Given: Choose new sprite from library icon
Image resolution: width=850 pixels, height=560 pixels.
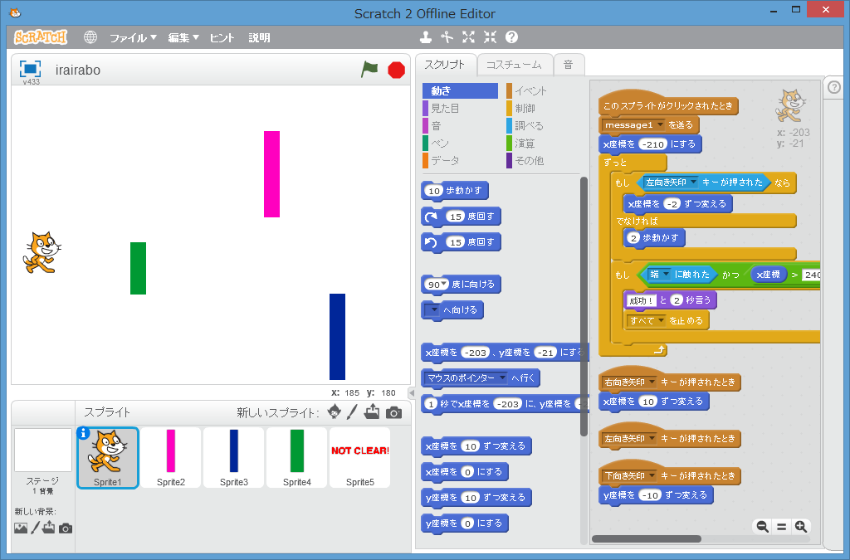Looking at the screenshot, I should (x=334, y=412).
